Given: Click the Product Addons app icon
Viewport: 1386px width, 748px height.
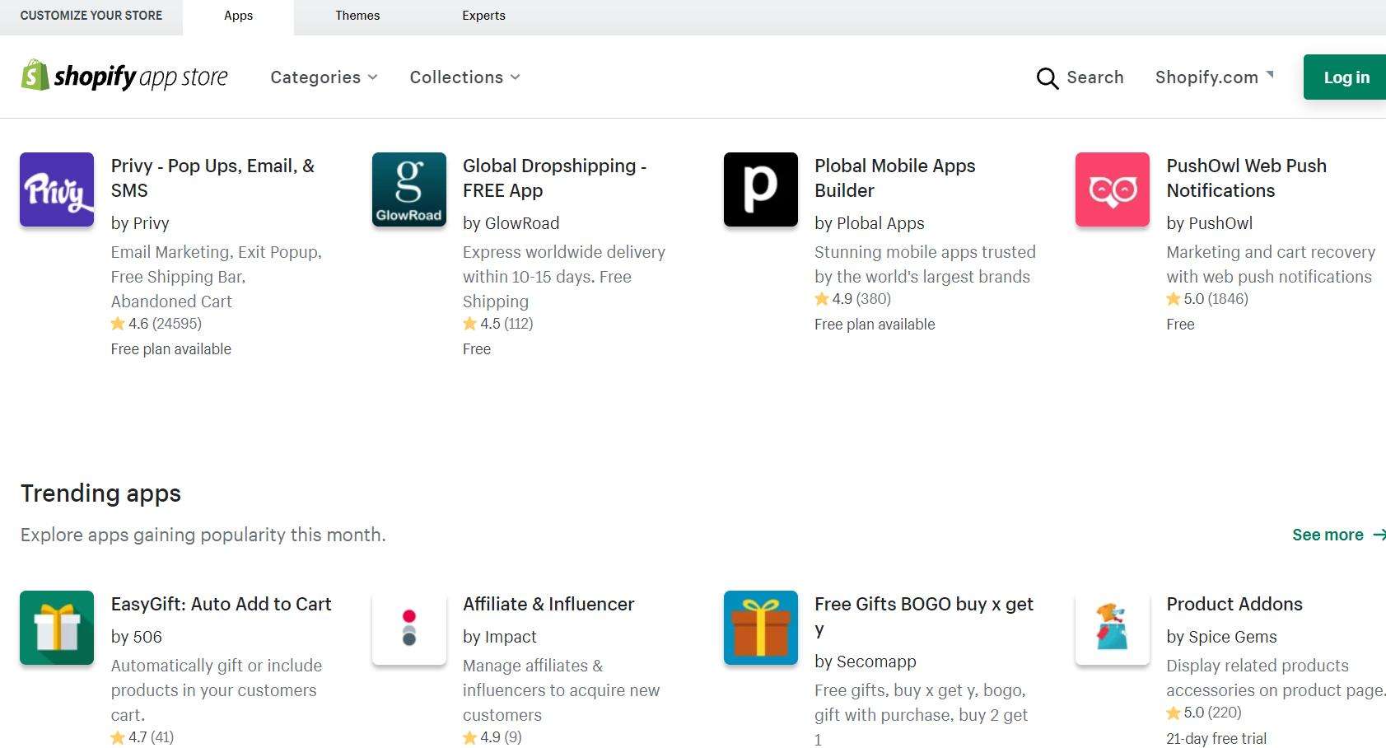Looking at the screenshot, I should point(1112,628).
